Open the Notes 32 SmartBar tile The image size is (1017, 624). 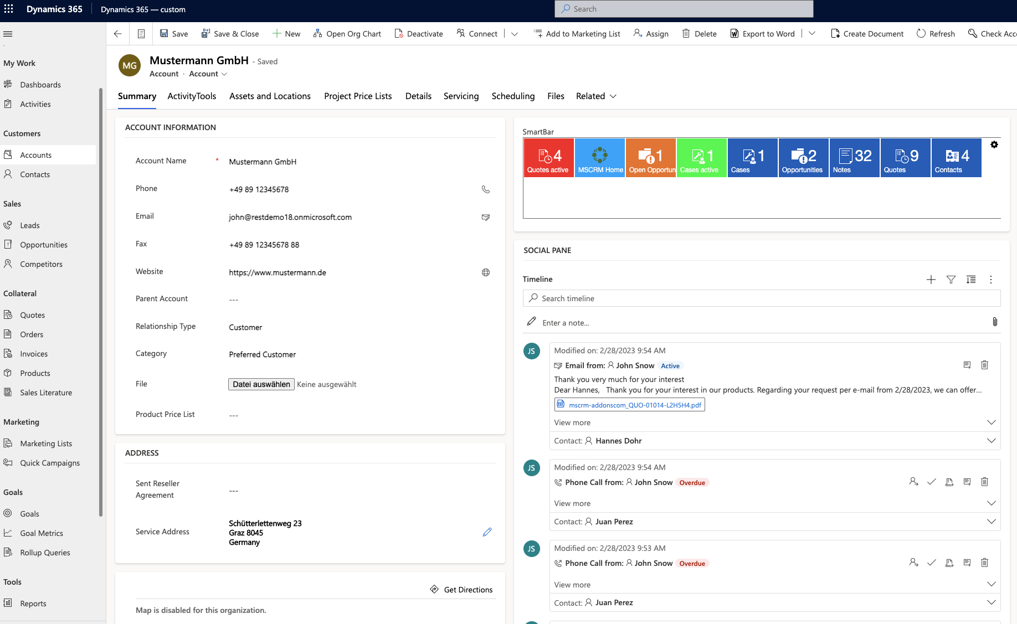pyautogui.click(x=855, y=158)
